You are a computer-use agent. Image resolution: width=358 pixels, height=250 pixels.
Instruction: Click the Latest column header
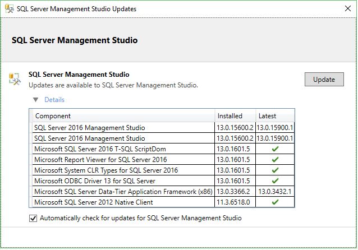pos(275,116)
